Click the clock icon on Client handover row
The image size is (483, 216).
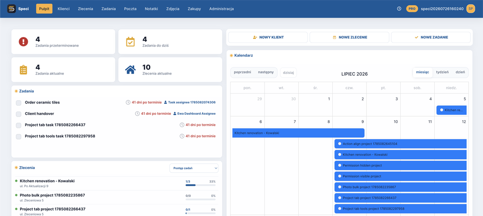pyautogui.click(x=137, y=113)
